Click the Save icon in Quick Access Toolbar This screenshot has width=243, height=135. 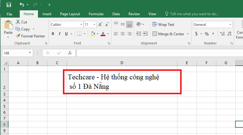(x=9, y=5)
